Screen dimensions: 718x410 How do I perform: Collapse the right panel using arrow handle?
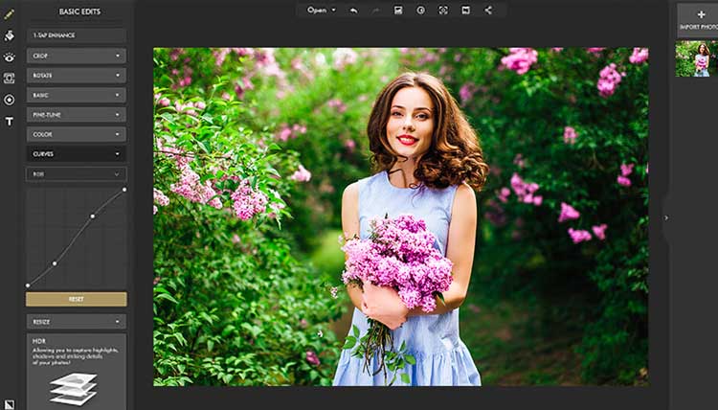pos(666,218)
